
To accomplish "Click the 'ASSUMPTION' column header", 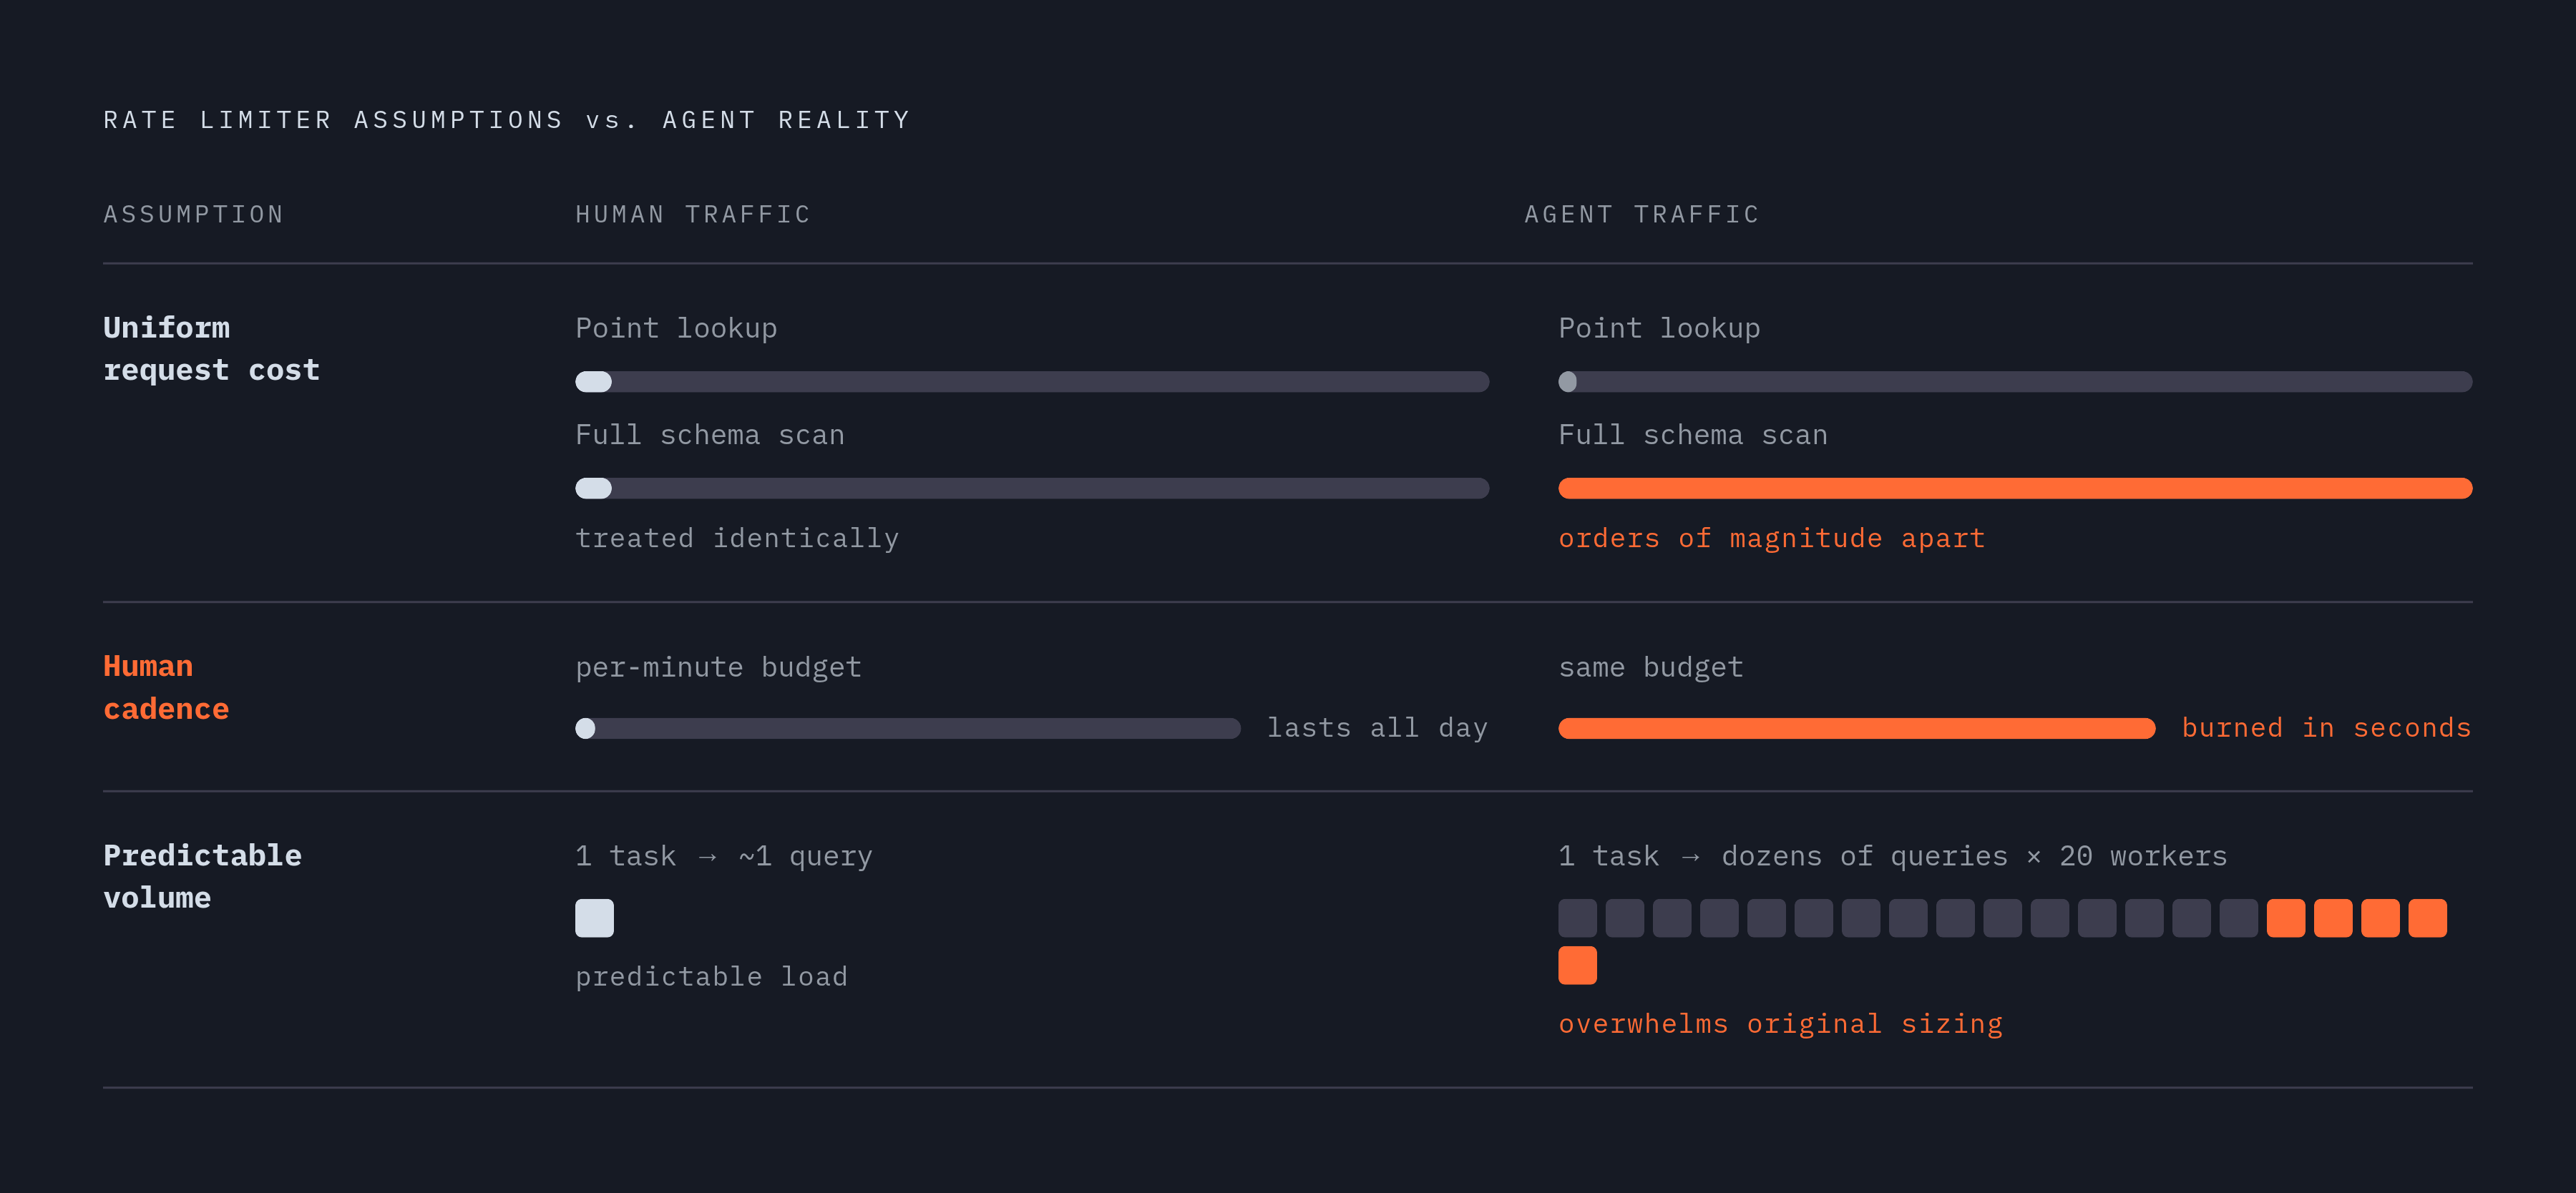I will (x=194, y=215).
